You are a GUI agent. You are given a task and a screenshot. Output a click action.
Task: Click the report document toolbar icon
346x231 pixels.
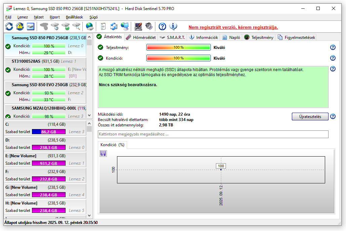[103, 26]
